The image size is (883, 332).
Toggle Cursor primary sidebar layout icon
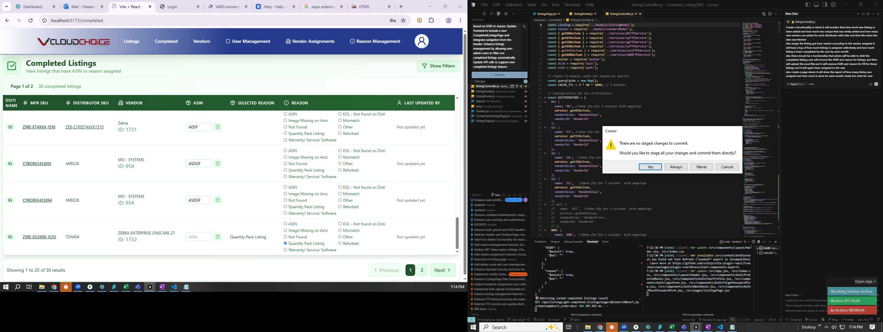tap(808, 5)
